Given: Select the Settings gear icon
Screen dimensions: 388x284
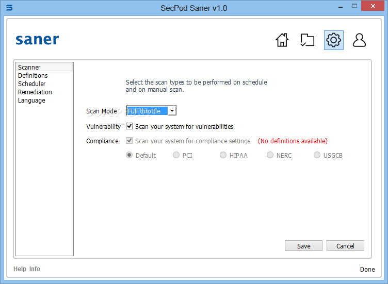Looking at the screenshot, I should point(333,40).
